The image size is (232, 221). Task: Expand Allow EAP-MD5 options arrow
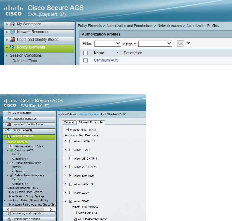tap(65, 175)
